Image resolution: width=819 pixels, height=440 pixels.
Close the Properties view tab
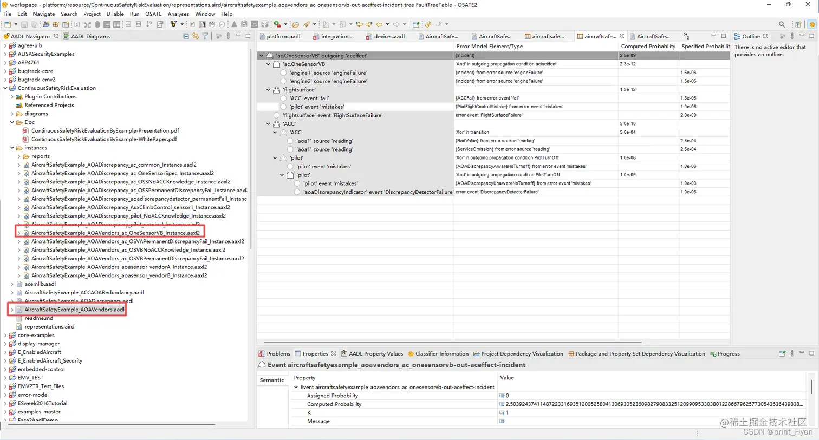pyautogui.click(x=334, y=354)
